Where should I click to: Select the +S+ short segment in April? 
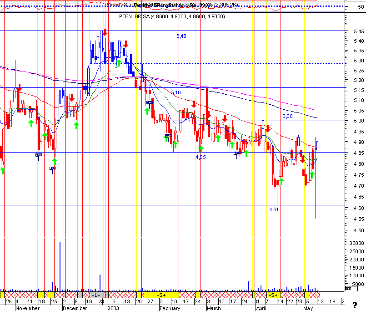click(x=273, y=295)
